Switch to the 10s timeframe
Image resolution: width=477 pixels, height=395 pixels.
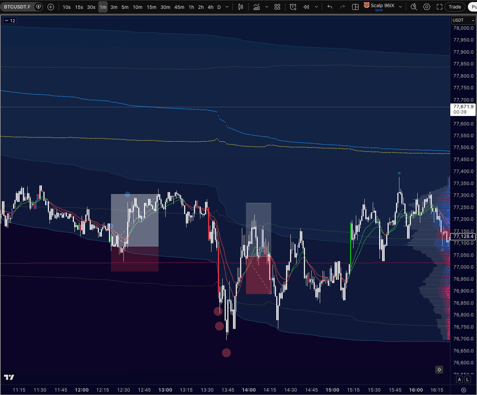pos(66,7)
